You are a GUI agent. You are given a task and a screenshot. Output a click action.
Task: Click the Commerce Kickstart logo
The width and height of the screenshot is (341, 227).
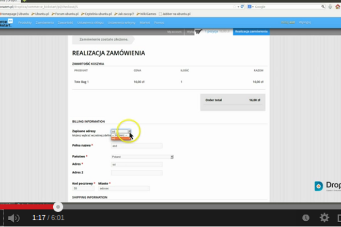6,23
